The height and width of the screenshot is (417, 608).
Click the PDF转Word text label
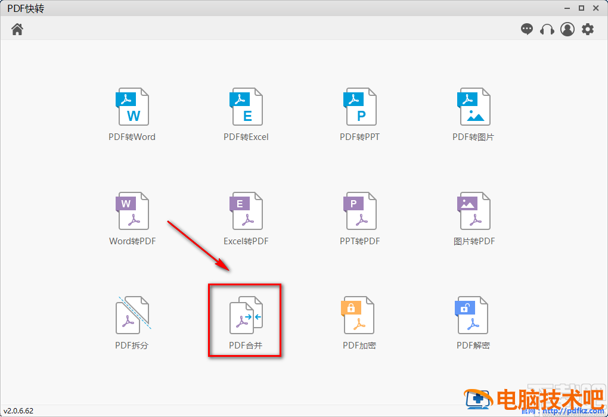coord(132,137)
